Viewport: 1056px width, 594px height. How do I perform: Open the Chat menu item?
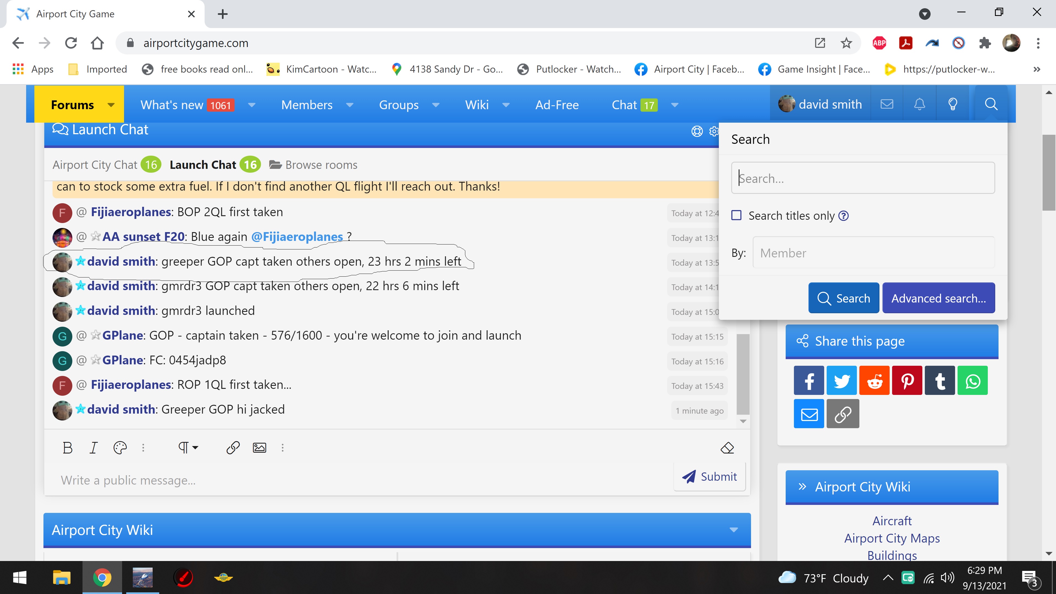635,105
